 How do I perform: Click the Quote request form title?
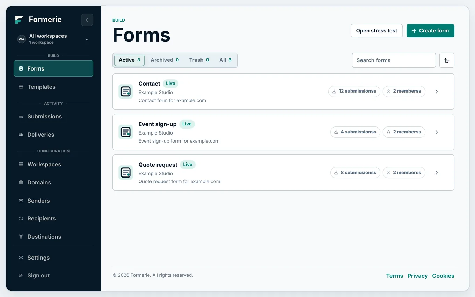coord(158,165)
